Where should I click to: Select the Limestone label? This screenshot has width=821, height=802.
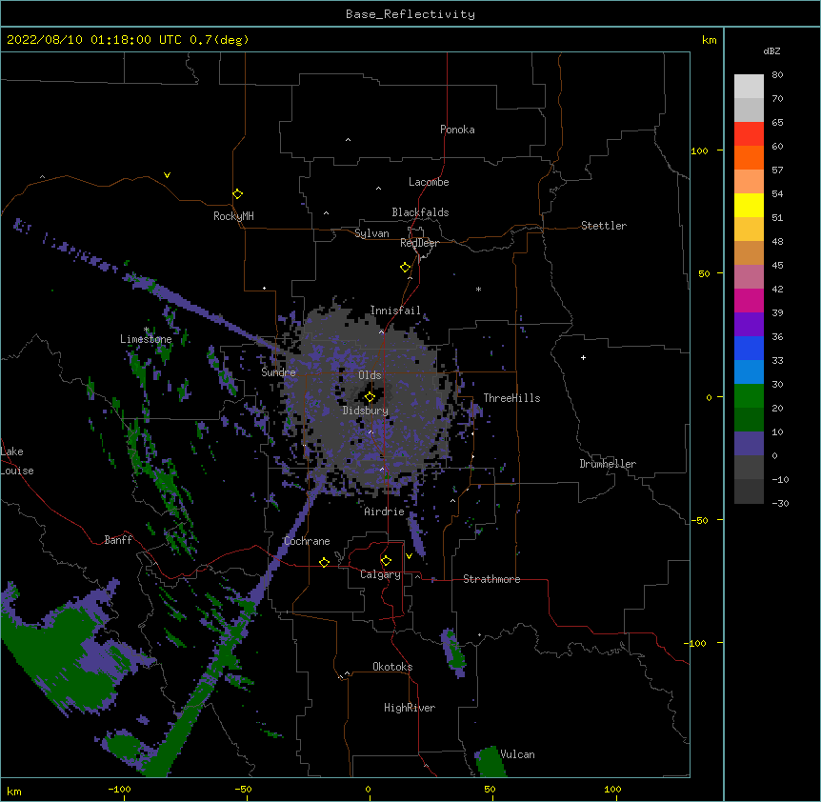146,339
